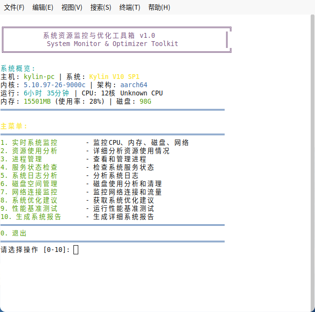Open the 视图(V) menu

point(72,7)
